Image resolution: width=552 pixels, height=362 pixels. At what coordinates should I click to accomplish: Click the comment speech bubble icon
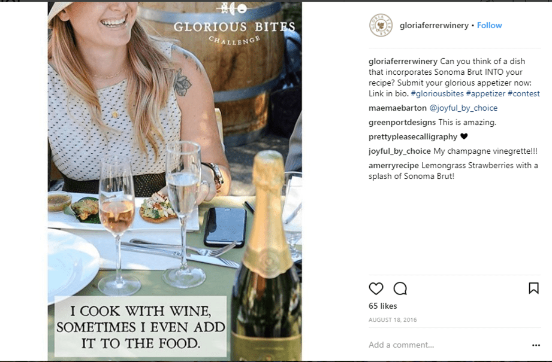[400, 288]
